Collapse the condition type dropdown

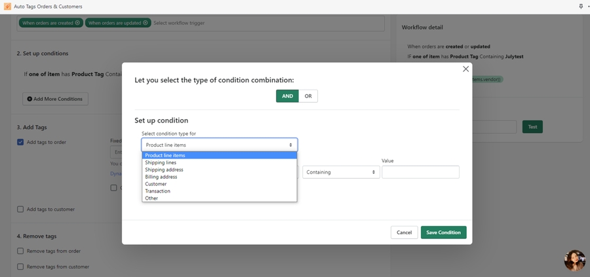(219, 145)
